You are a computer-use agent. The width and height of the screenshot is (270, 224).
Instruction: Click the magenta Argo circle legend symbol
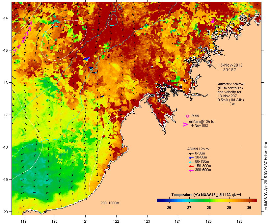(x=188, y=116)
